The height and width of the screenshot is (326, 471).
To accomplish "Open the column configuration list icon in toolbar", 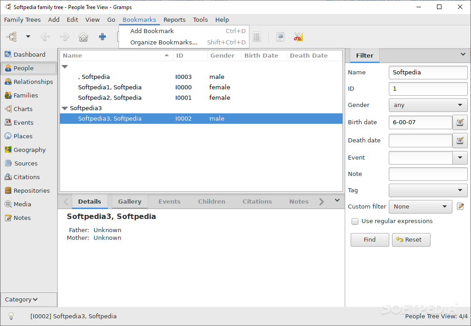I will pyautogui.click(x=257, y=37).
